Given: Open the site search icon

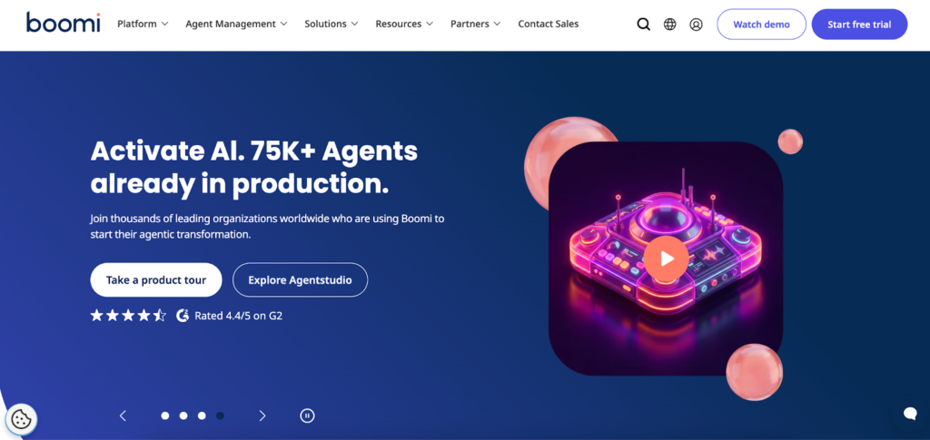Looking at the screenshot, I should click(x=644, y=24).
